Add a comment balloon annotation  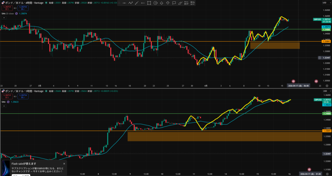click(174, 3)
